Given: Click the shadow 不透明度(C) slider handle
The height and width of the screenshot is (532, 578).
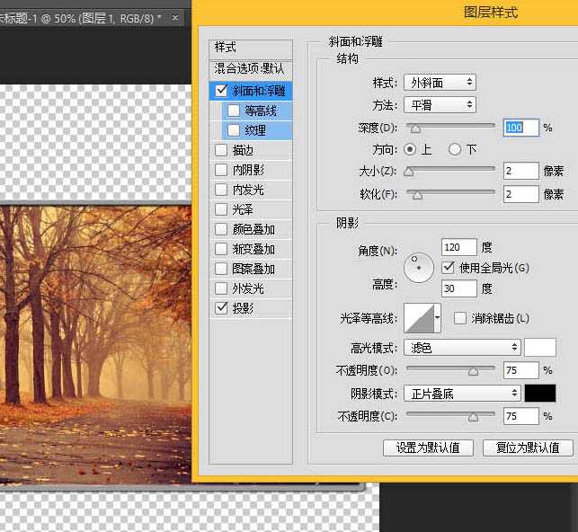Looking at the screenshot, I should coord(474,417).
